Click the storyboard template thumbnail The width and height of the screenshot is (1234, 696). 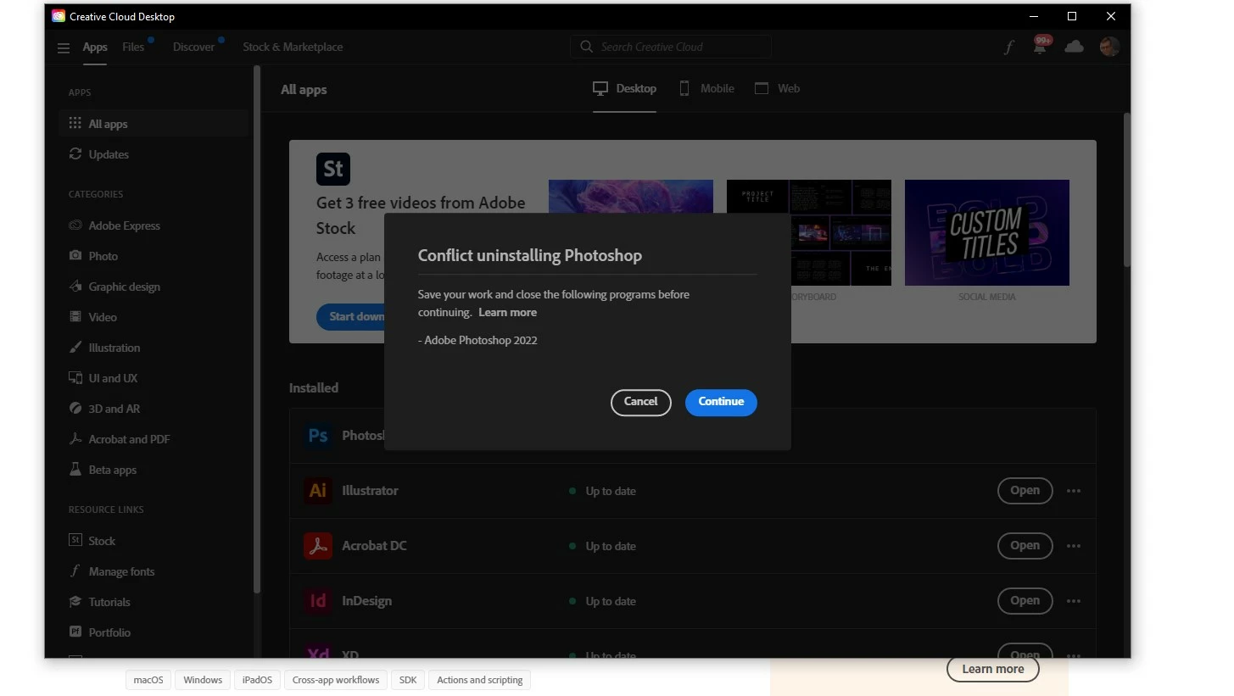809,232
